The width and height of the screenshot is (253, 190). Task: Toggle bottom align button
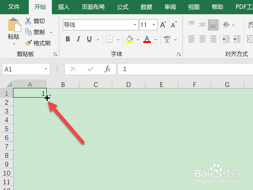point(213,25)
